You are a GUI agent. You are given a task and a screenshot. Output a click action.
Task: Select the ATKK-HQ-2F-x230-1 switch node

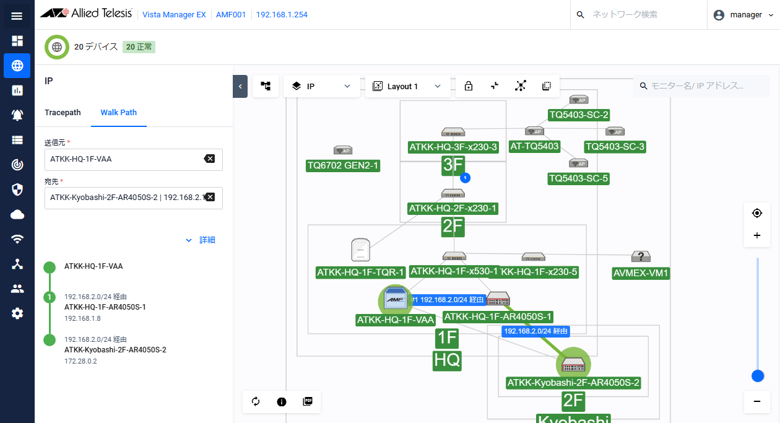[453, 193]
